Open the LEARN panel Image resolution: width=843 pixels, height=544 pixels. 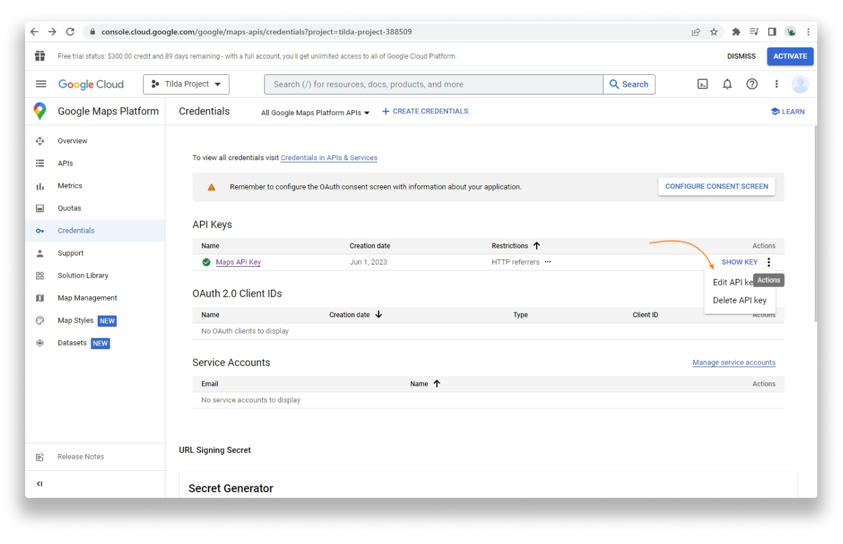coord(787,112)
